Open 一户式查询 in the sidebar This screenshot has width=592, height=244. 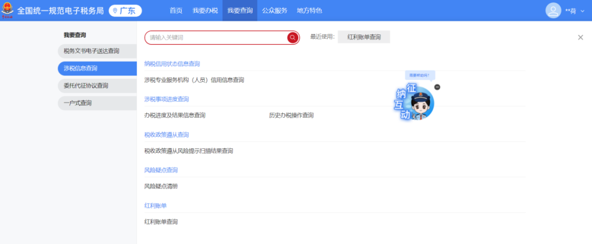coord(78,103)
